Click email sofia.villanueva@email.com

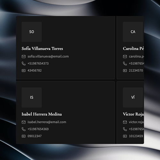point(48,56)
